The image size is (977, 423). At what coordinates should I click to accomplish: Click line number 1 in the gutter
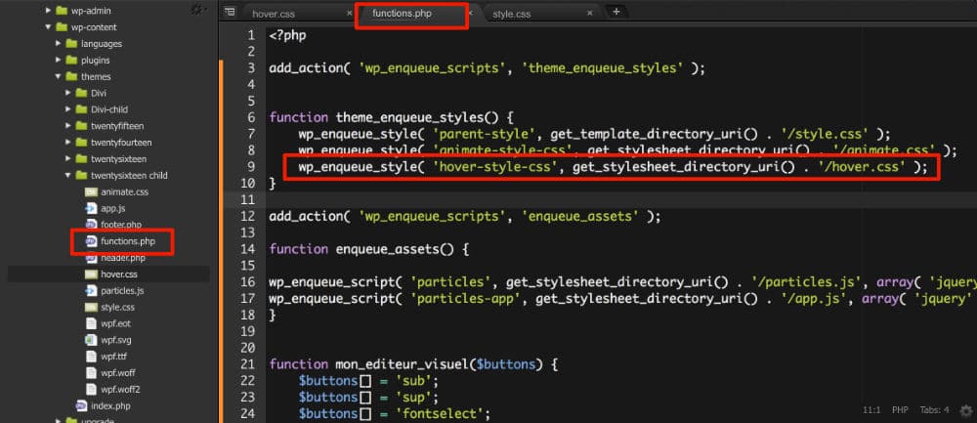point(251,35)
